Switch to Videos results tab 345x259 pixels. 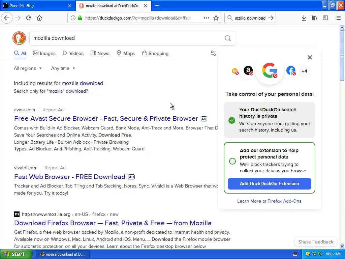click(73, 53)
